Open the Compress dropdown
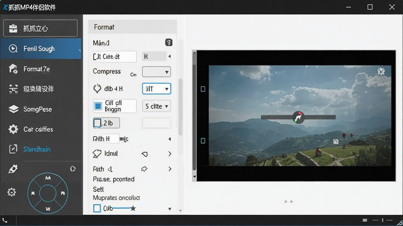Image resolution: width=403 pixels, height=226 pixels. [156, 72]
